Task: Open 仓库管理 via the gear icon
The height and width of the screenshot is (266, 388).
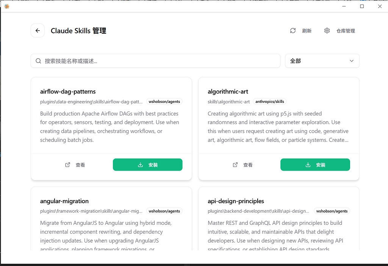Action: [x=327, y=31]
